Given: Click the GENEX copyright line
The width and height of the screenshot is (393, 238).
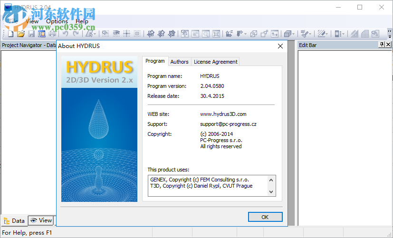Looking at the screenshot, I should tap(200, 180).
